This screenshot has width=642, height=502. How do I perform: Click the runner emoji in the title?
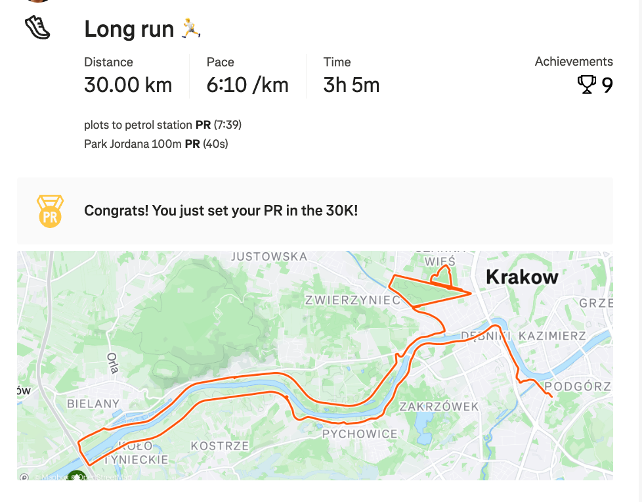[x=191, y=28]
